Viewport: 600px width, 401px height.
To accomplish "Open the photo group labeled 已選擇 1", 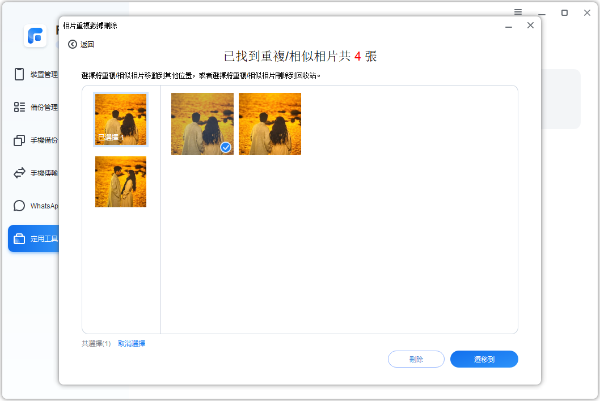I will pos(121,119).
